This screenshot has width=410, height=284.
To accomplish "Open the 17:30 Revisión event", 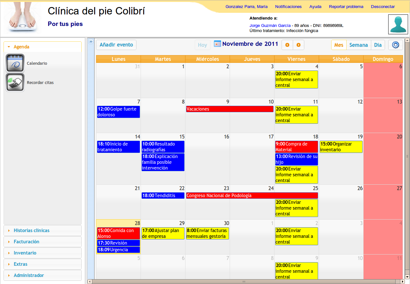I will 119,243.
